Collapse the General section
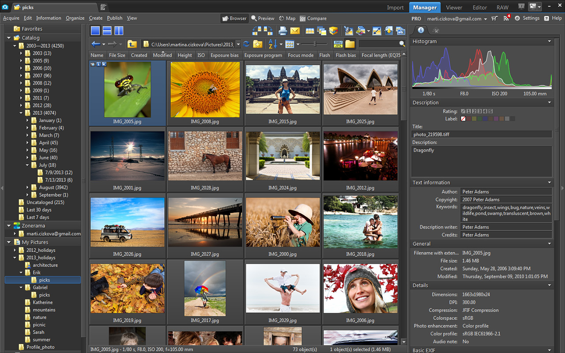Screen dimensions: 565x353 pos(550,244)
